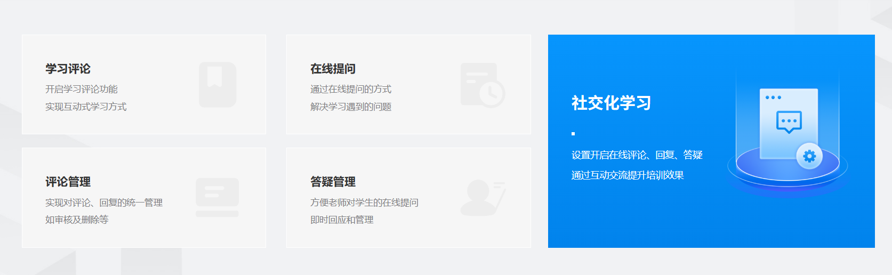
Task: Click the text 解决学习遇到的问题
Action: click(x=351, y=107)
